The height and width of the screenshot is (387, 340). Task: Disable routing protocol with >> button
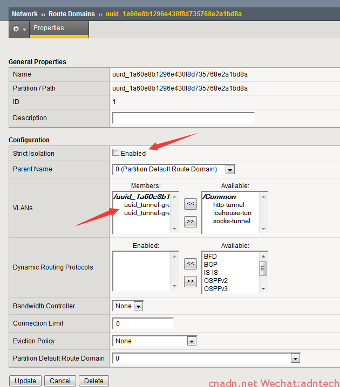point(191,281)
